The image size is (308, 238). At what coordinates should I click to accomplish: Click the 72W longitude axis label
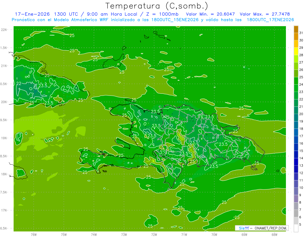click(154, 234)
